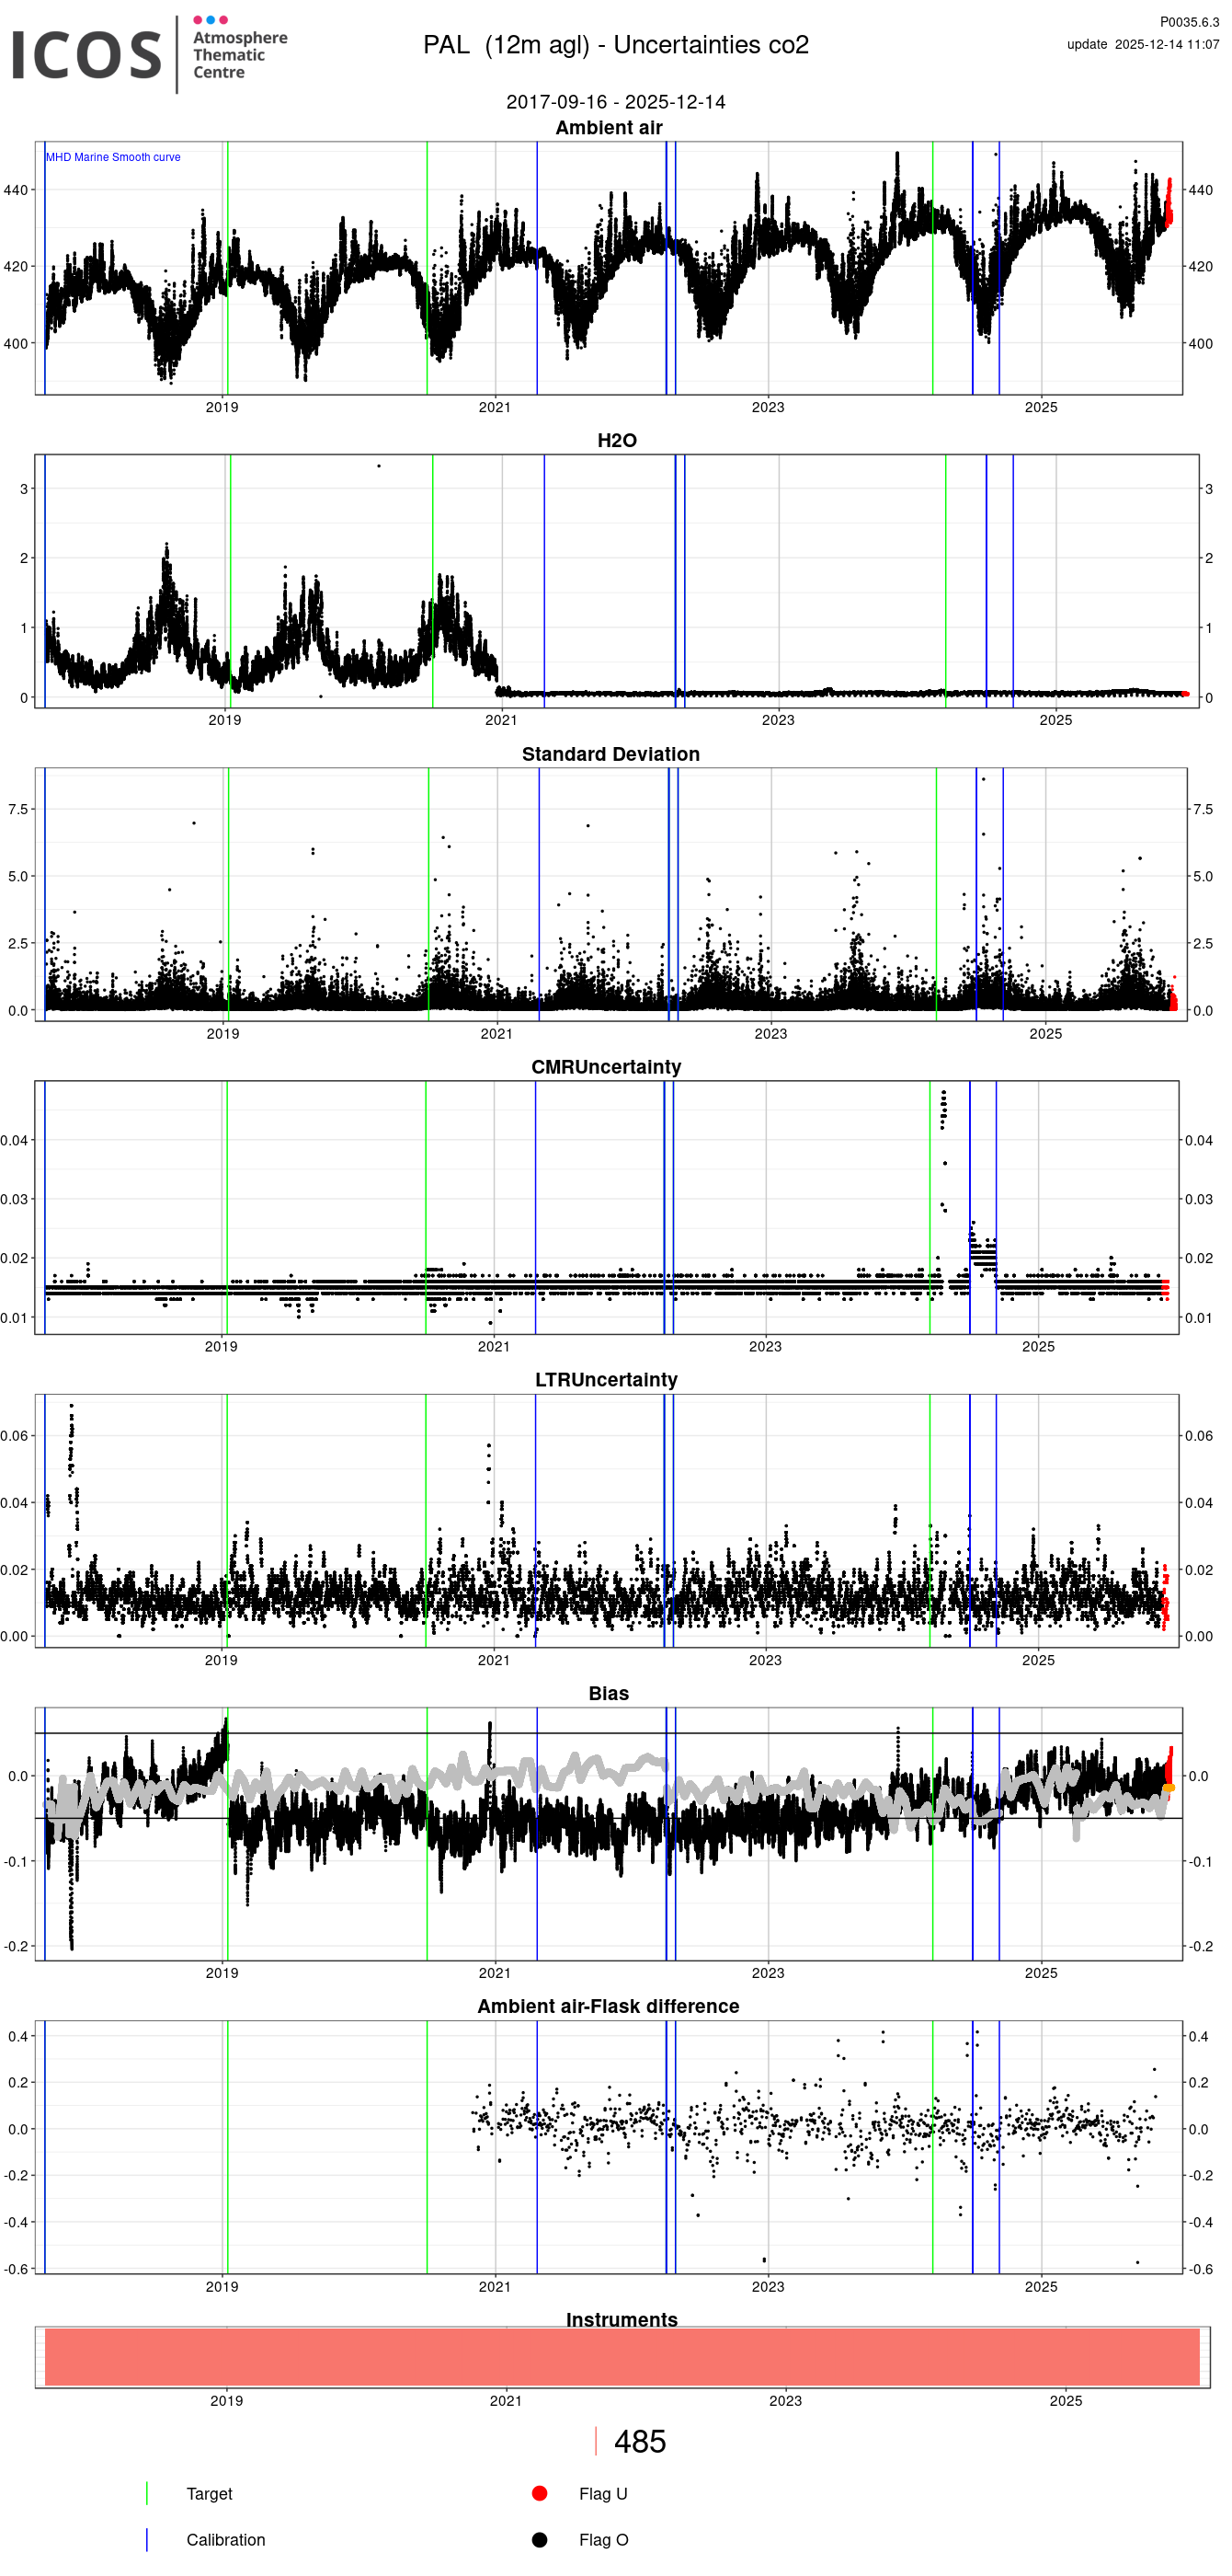Click the Ambient air plot title

pos(609,128)
